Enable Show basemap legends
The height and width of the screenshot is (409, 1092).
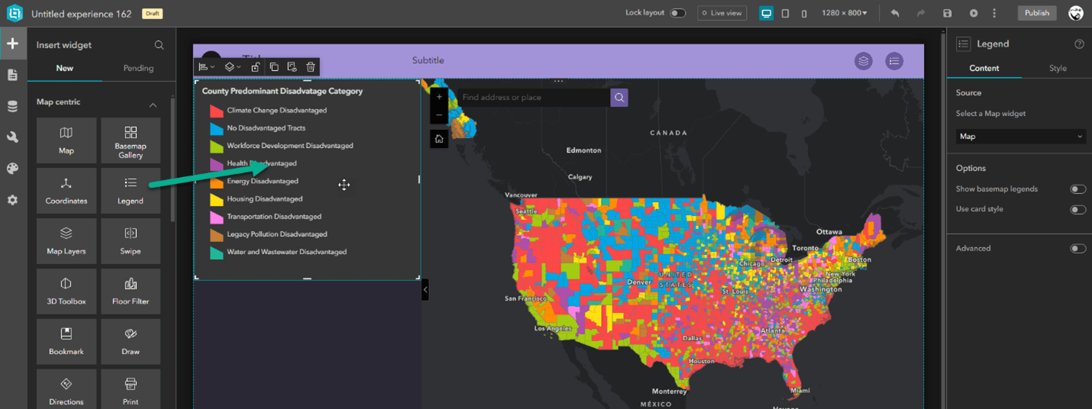coord(1077,189)
